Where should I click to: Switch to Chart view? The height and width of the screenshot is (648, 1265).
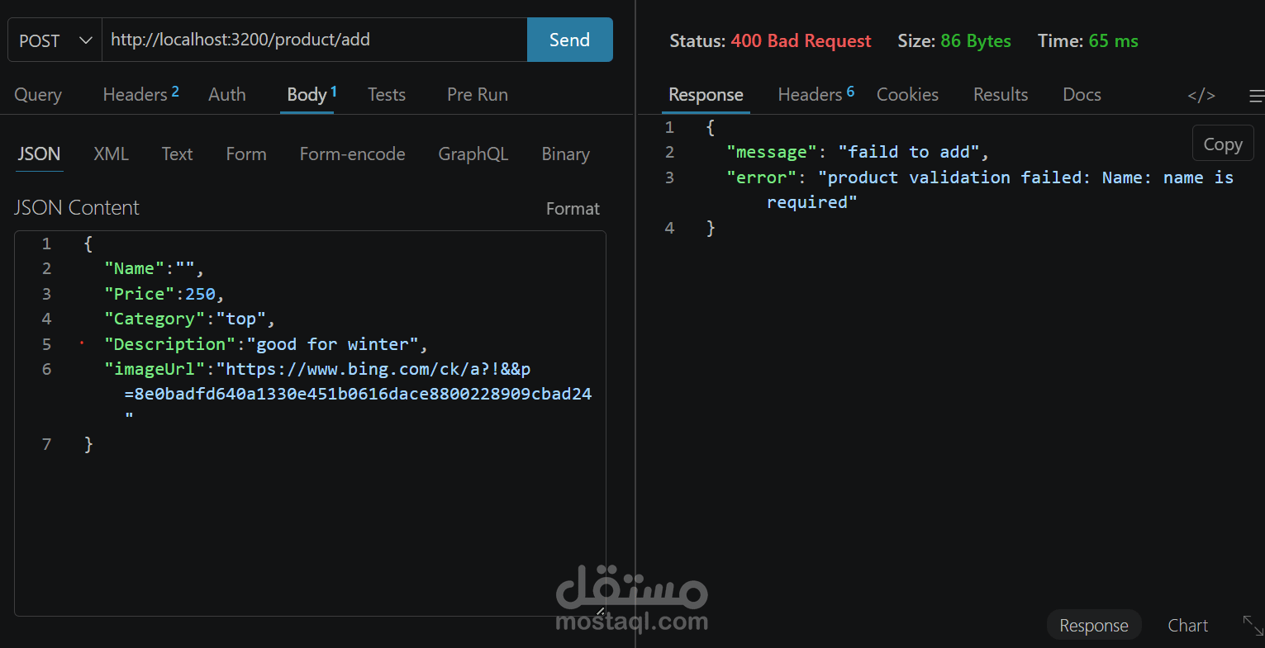(x=1187, y=626)
